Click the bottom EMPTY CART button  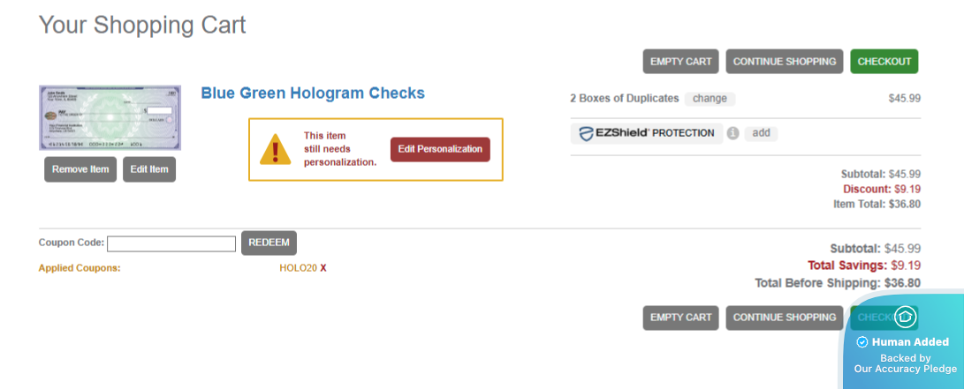tap(680, 318)
